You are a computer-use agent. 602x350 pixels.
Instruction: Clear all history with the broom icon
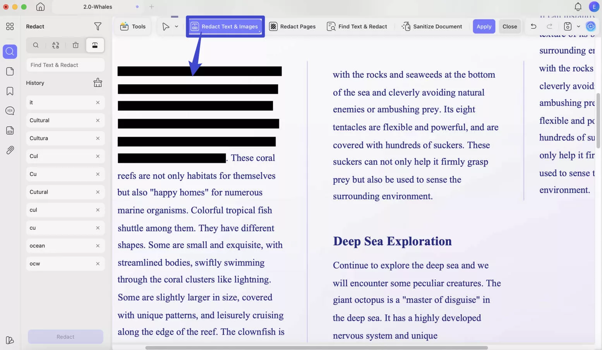98,82
